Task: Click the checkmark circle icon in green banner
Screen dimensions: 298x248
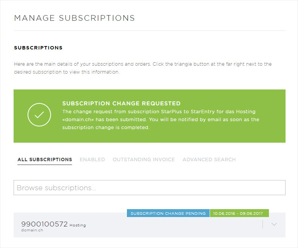Action: pos(39,115)
